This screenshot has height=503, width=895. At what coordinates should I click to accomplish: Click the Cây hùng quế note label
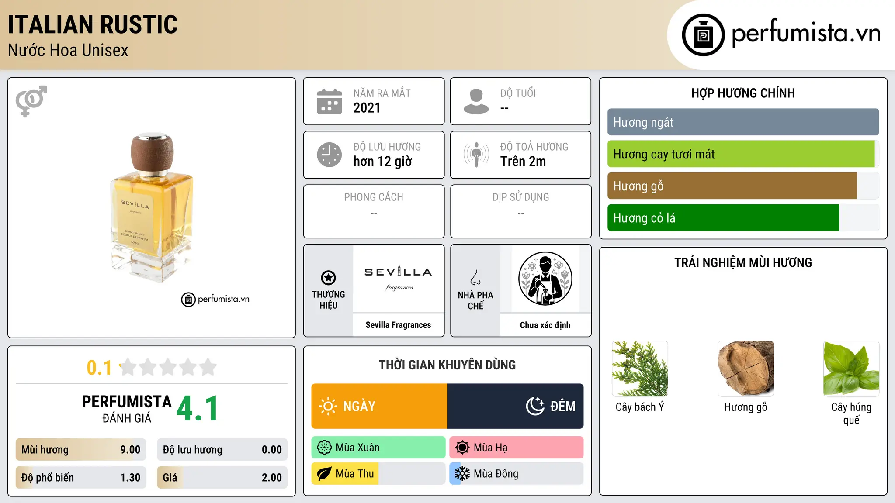(x=851, y=413)
